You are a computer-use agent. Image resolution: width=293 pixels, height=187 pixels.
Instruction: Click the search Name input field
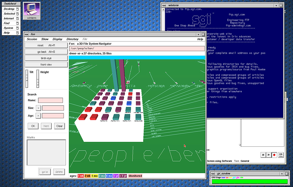[51, 100]
